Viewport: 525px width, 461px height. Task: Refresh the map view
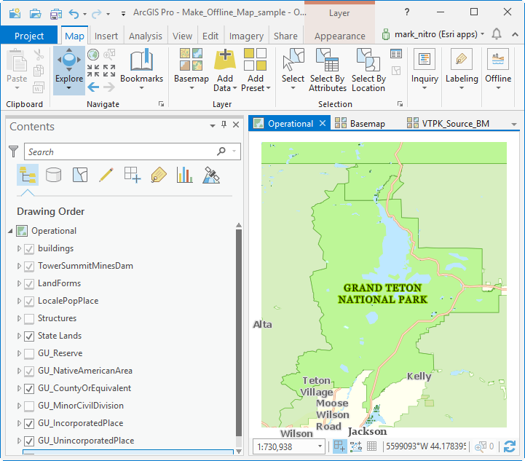510,446
